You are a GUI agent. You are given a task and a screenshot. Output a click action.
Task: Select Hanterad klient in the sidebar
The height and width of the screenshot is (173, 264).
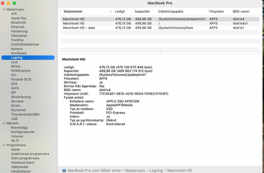coord(23,163)
